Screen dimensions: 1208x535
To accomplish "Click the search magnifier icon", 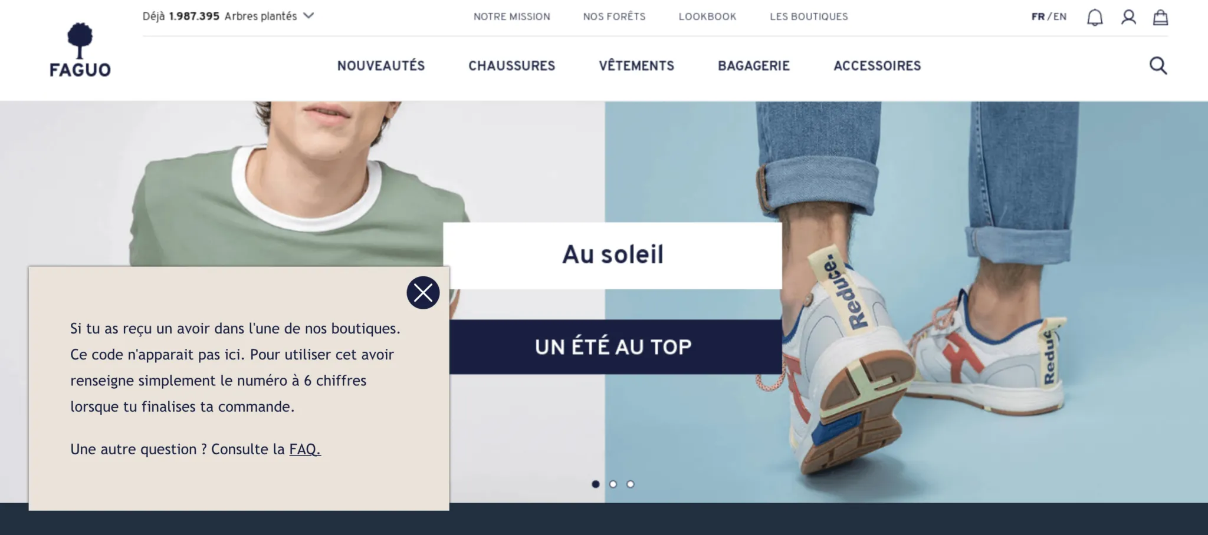I will [1158, 65].
